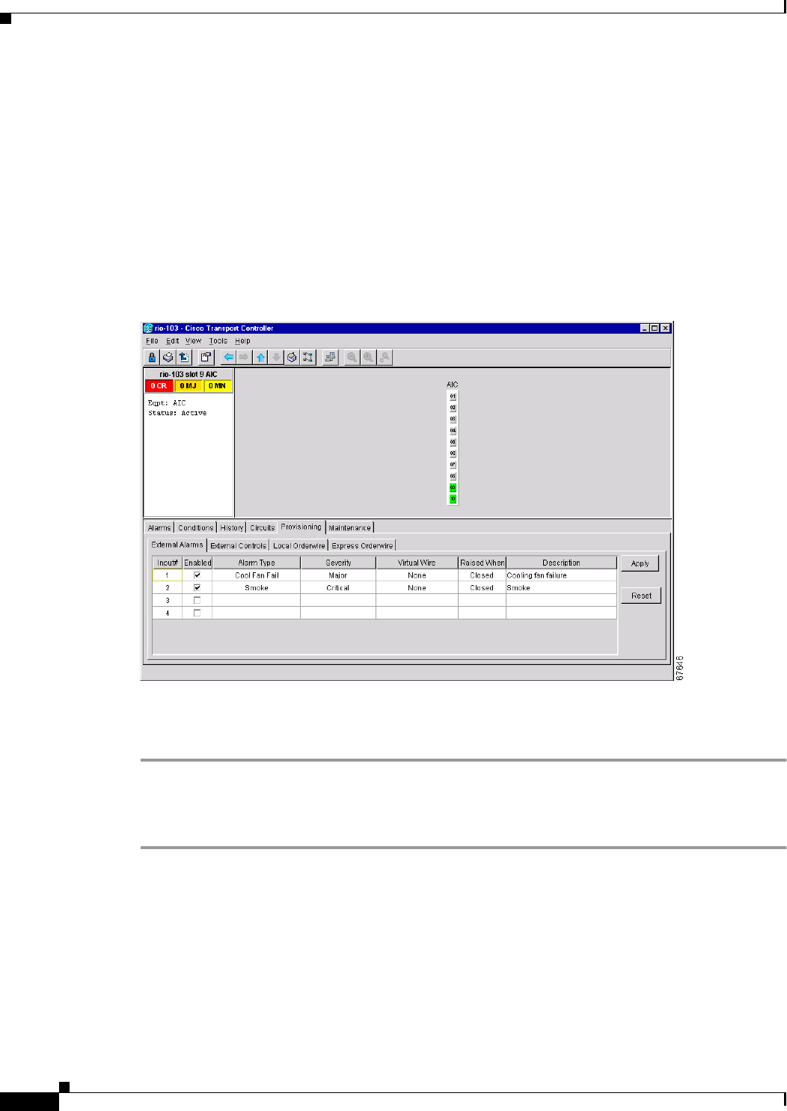Select the Provisioning tab
This screenshot has width=787, height=1111.
[301, 527]
